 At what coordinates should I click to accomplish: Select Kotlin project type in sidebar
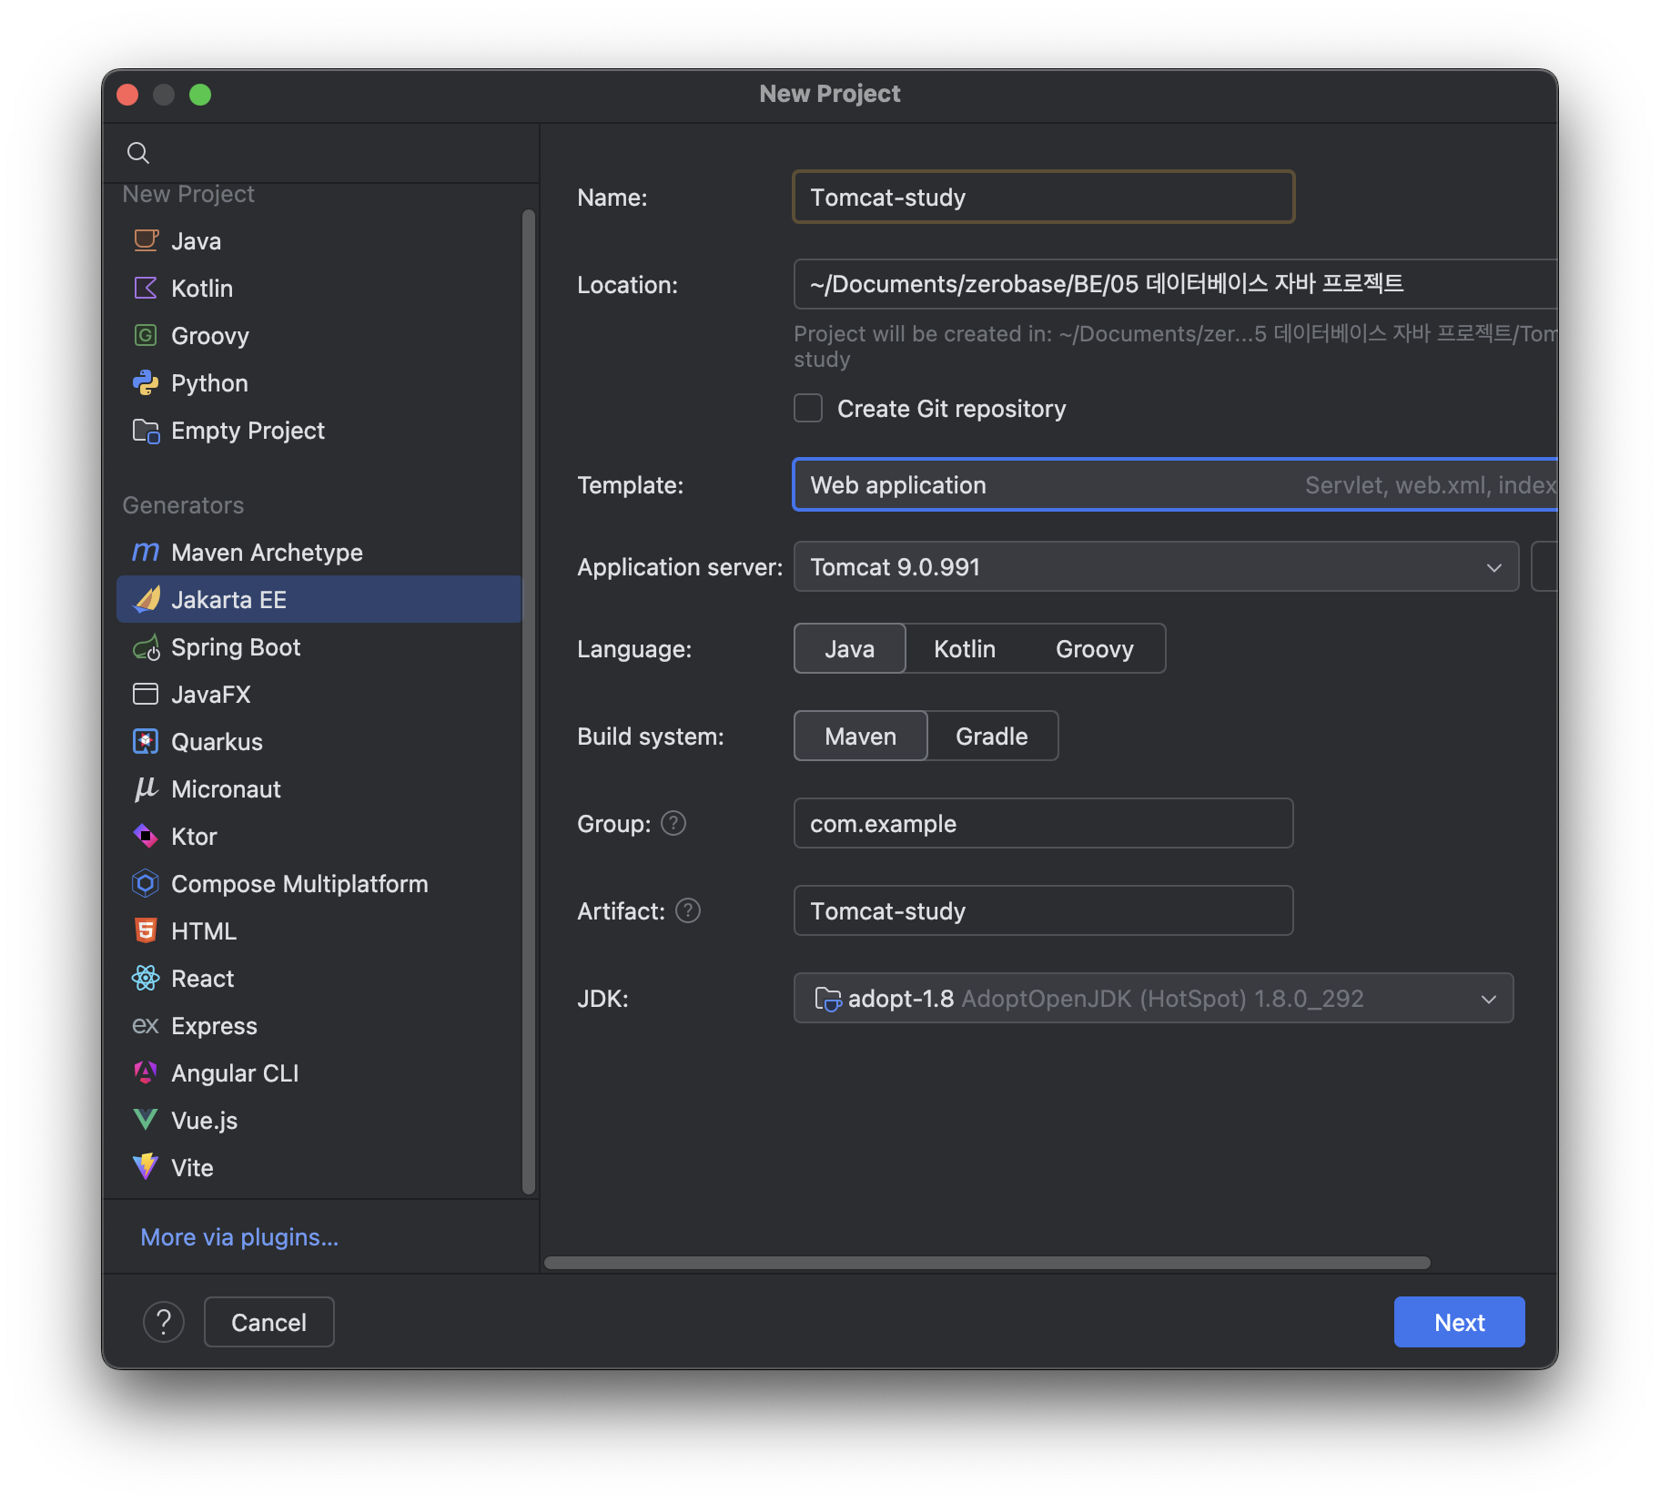coord(319,288)
